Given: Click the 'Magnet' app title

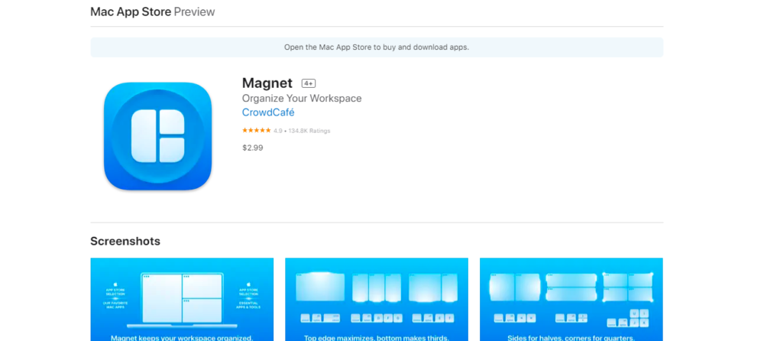Looking at the screenshot, I should pos(267,83).
